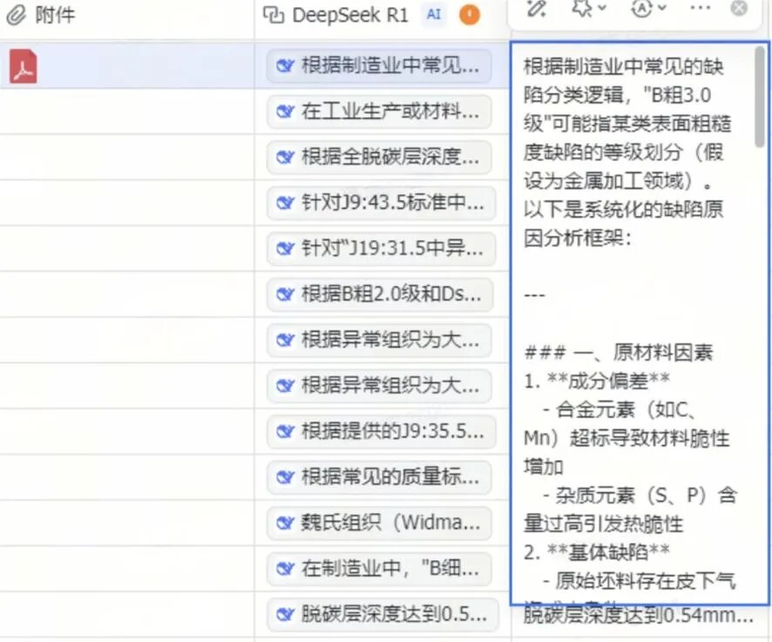Open the 在工业生产或材料 result cell
The height and width of the screenshot is (642, 772).
coord(380,112)
